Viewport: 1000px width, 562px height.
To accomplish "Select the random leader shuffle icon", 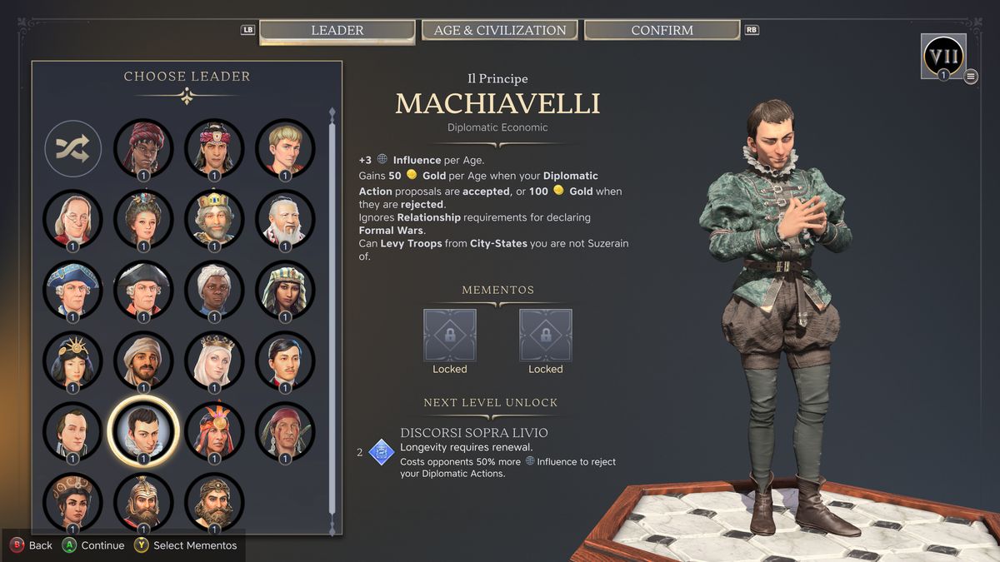I will point(72,148).
